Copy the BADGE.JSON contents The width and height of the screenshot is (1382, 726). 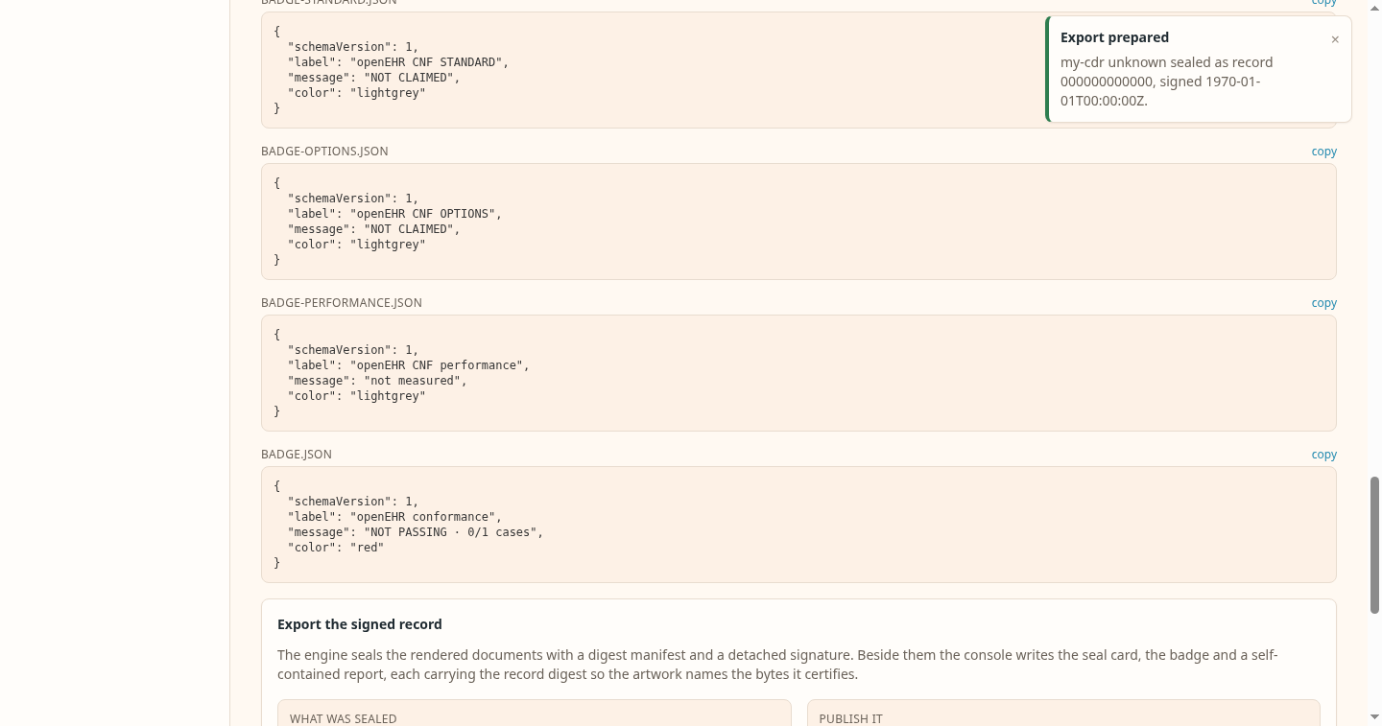(1324, 455)
